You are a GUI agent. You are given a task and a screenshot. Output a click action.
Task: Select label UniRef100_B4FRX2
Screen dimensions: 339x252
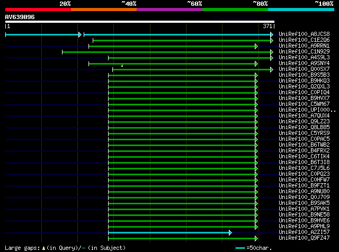[304, 151]
